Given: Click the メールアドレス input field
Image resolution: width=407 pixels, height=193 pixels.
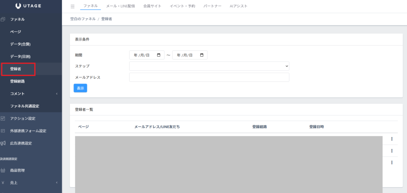Looking at the screenshot, I should click(209, 77).
